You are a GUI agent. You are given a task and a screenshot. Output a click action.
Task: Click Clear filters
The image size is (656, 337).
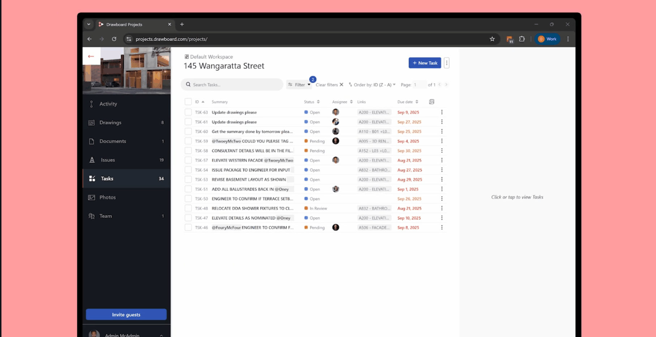click(329, 85)
